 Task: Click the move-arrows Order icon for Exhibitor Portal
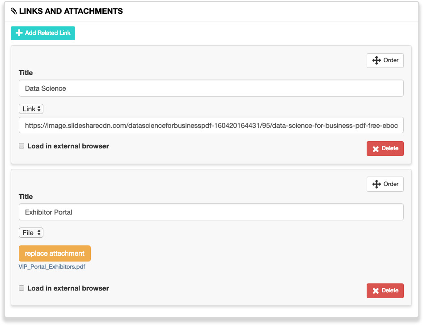[x=376, y=184]
